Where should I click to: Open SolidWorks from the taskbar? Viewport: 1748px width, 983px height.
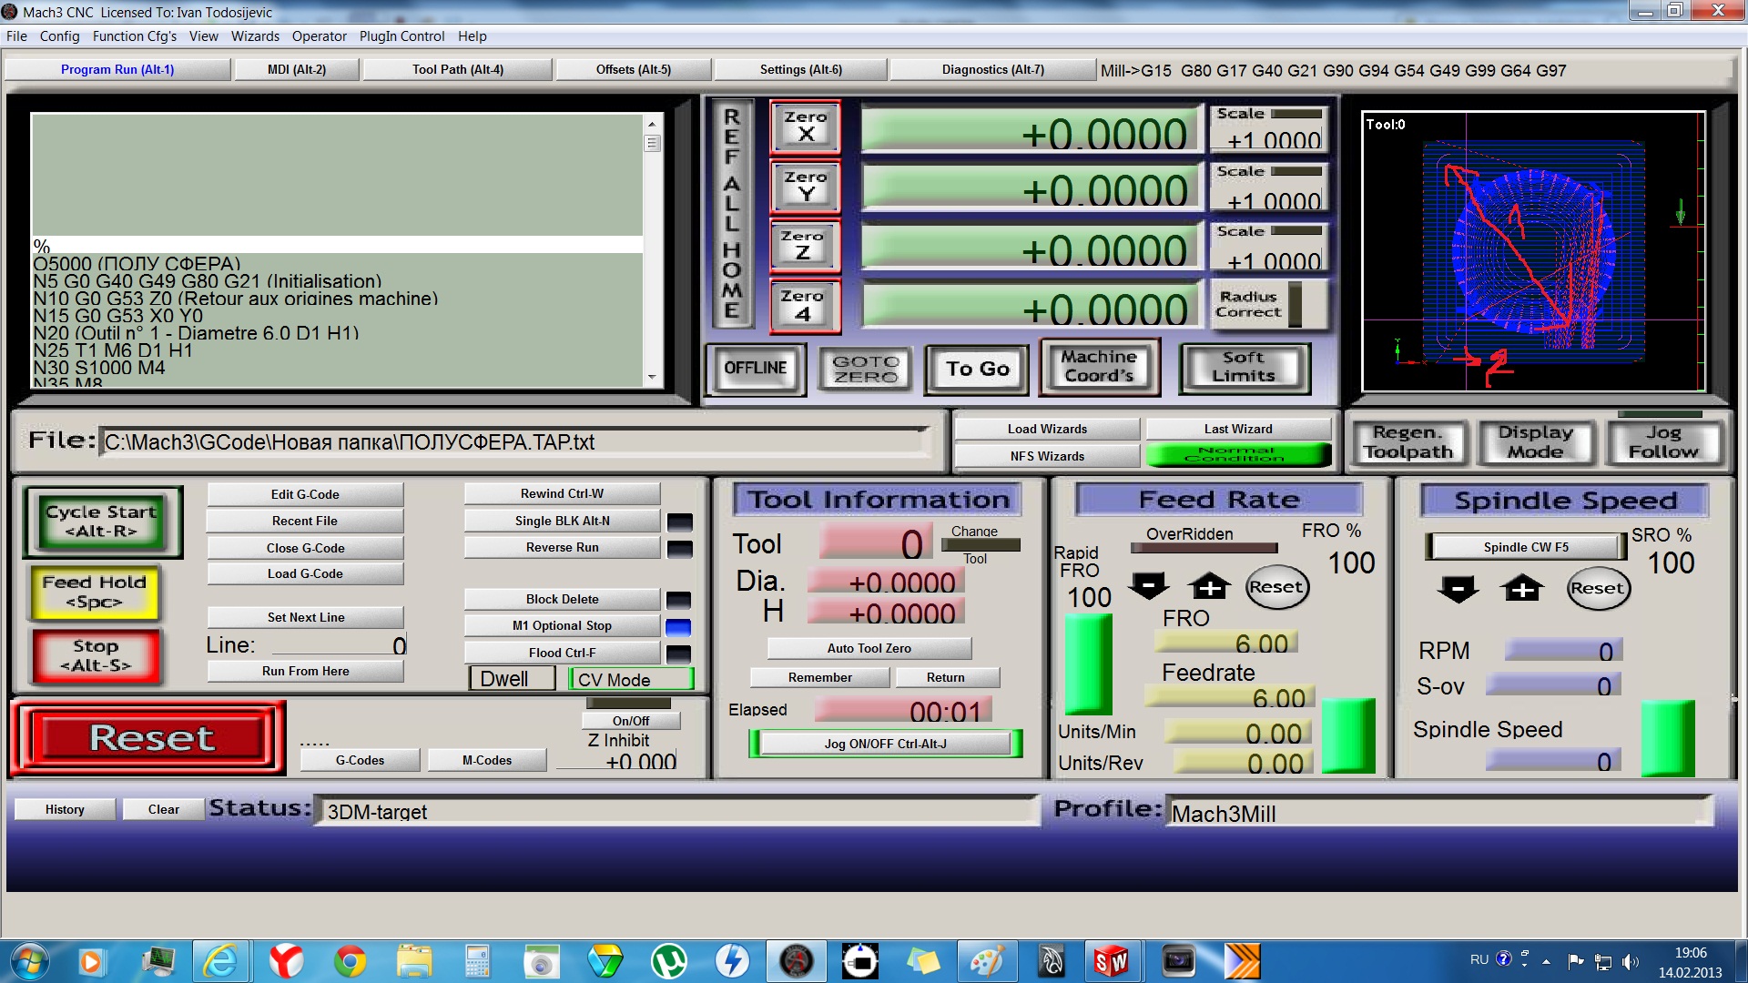point(1112,961)
